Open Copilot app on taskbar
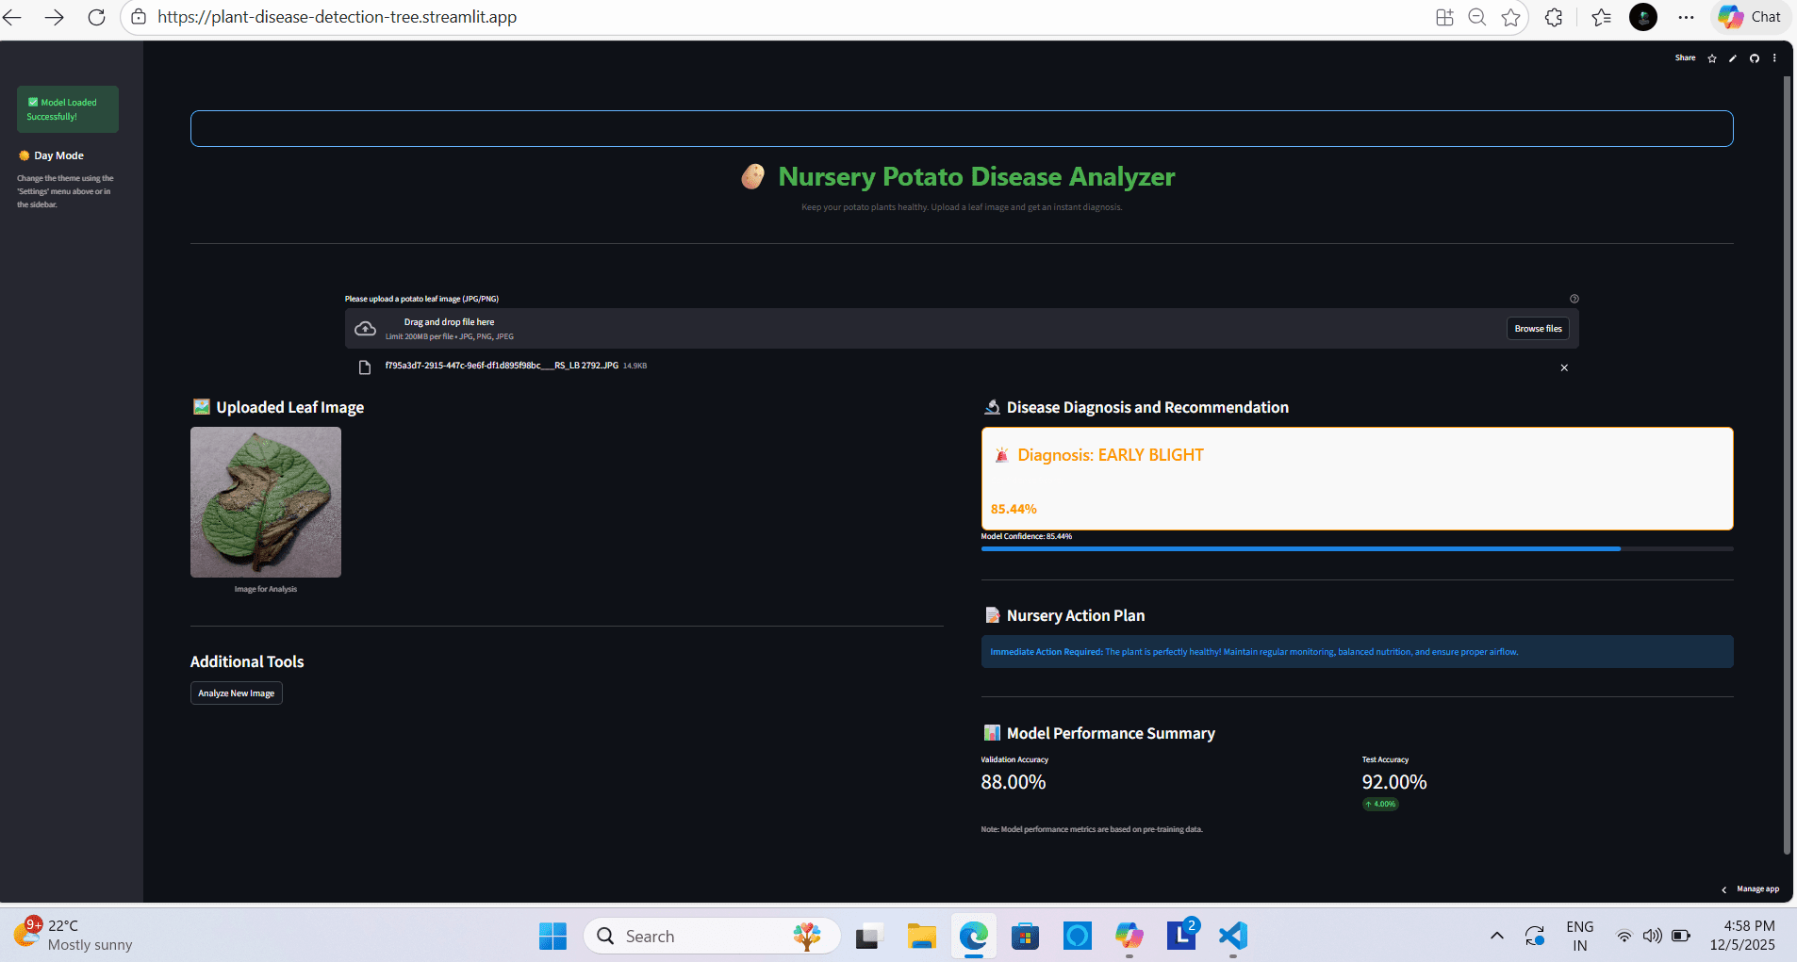The width and height of the screenshot is (1797, 962). [1129, 936]
